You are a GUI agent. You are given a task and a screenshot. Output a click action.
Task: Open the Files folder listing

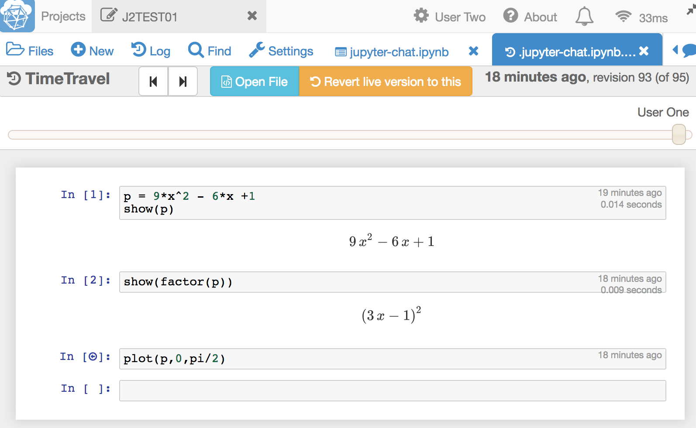point(30,51)
